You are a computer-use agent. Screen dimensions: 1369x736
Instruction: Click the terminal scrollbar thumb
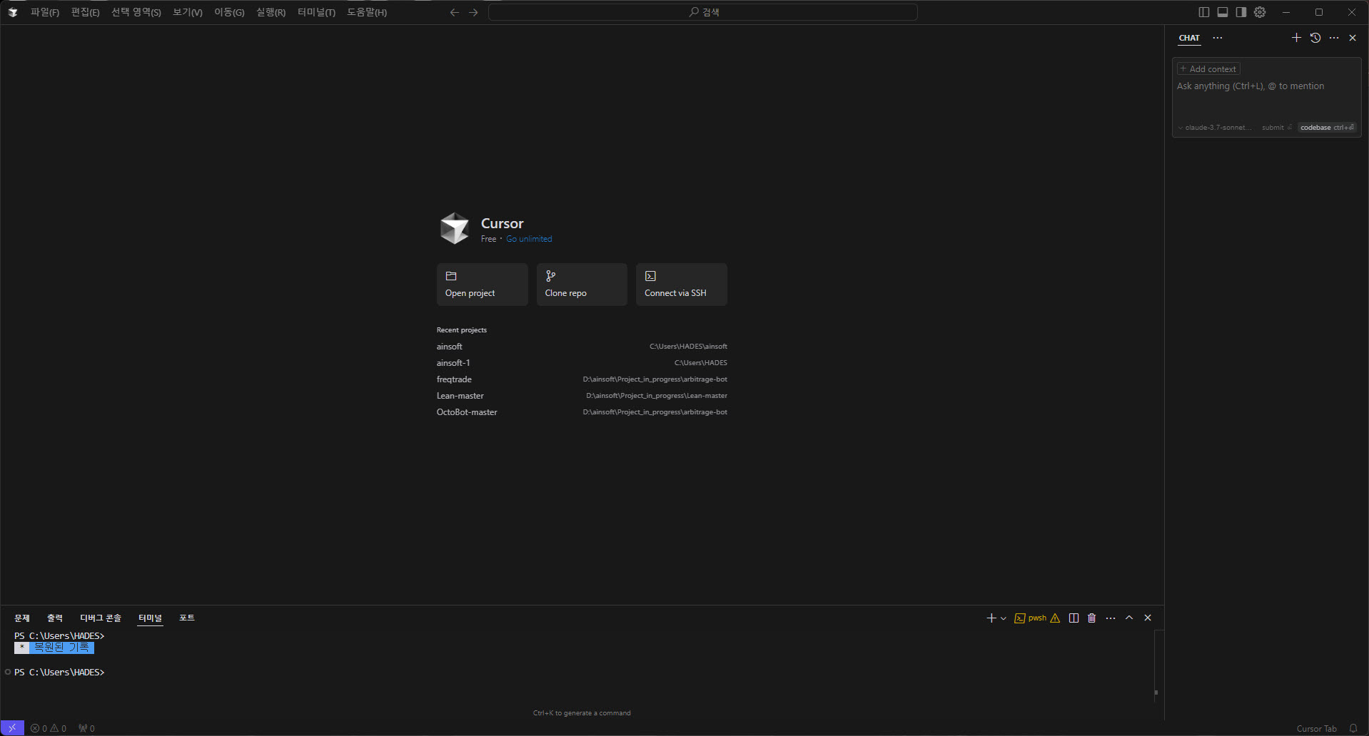pos(1156,692)
